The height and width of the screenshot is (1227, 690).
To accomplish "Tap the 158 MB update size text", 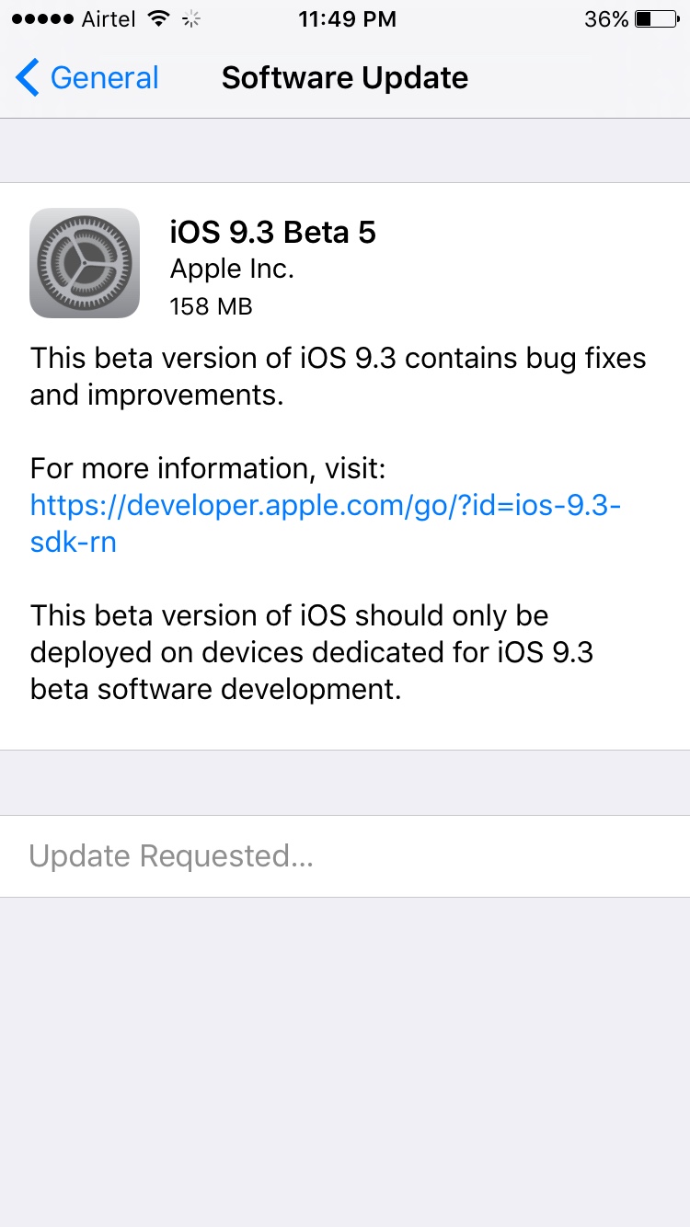I will (x=211, y=306).
